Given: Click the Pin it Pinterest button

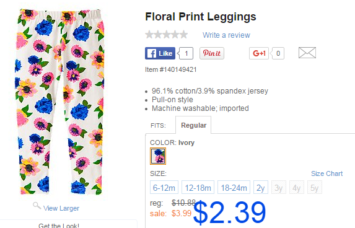Looking at the screenshot, I should pos(212,53).
